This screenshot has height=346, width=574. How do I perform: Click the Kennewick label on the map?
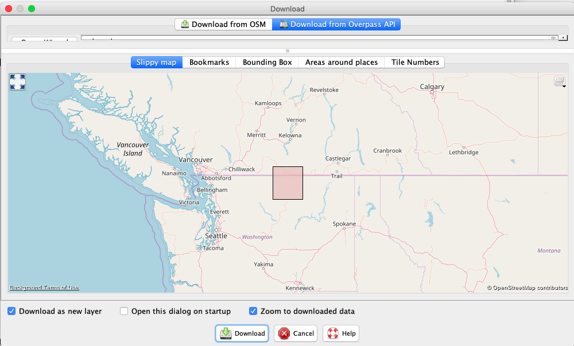(300, 288)
